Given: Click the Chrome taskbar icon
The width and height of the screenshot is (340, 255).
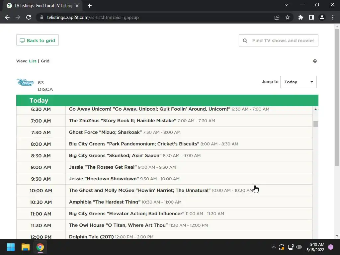Looking at the screenshot, I should coord(40,247).
